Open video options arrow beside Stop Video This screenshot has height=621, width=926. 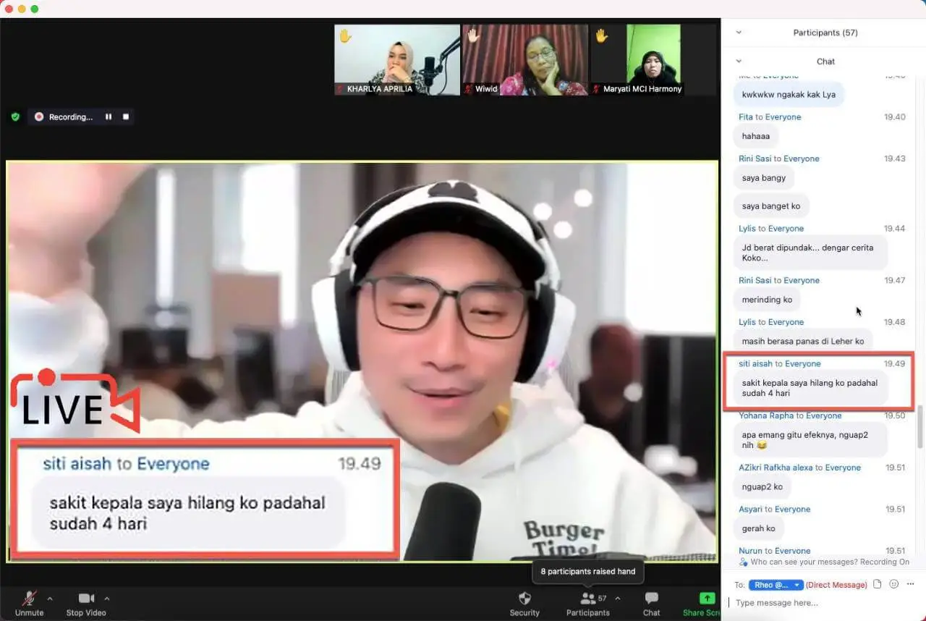pyautogui.click(x=107, y=599)
